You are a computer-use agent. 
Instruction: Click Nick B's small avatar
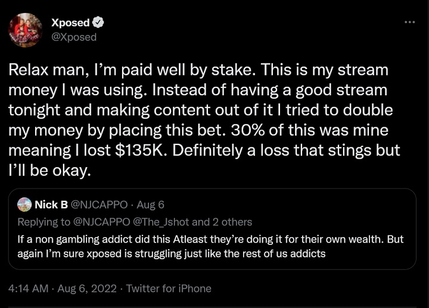24,205
